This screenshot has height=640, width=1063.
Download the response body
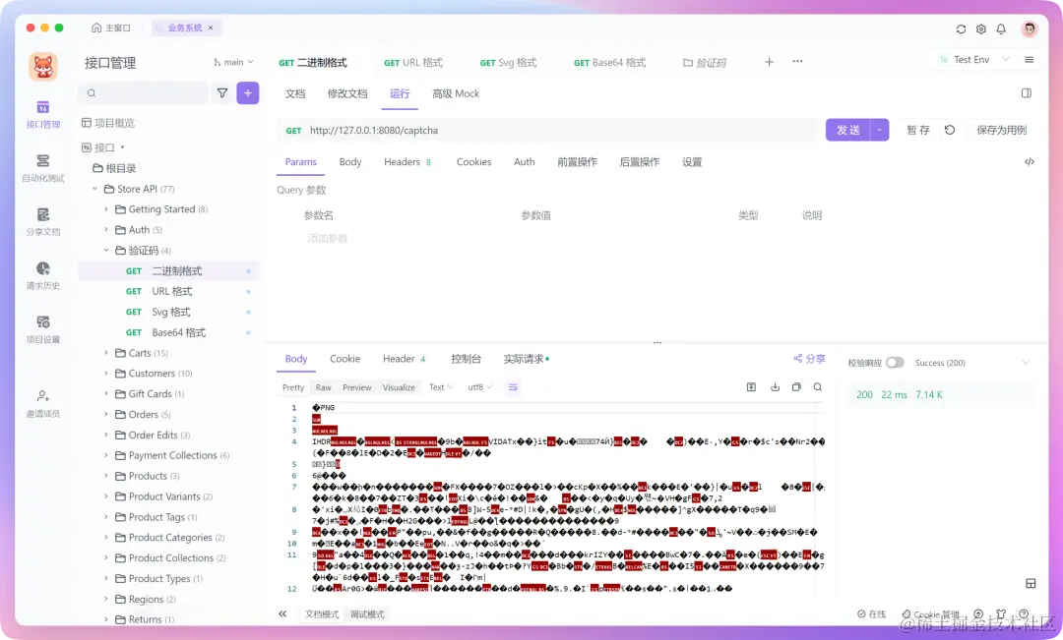coord(775,386)
